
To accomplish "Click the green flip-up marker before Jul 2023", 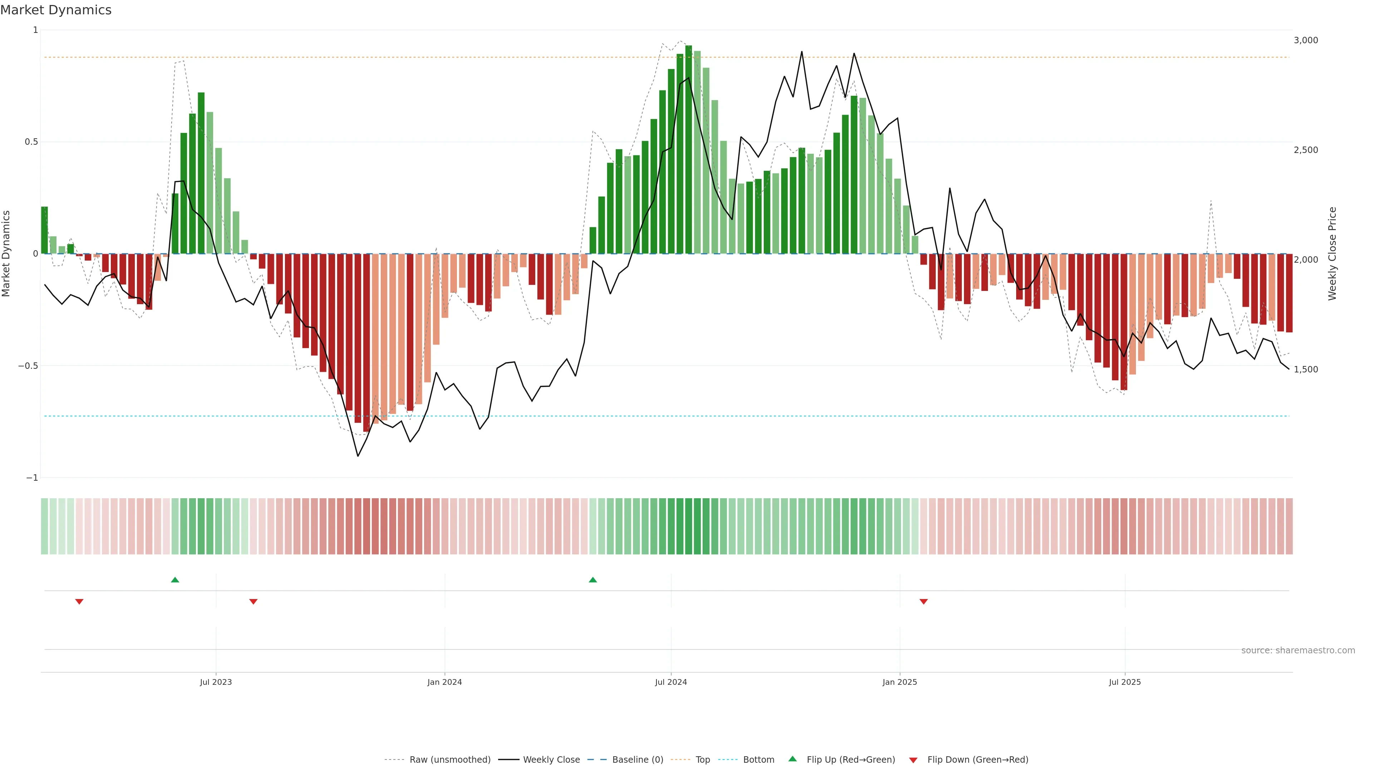I will [x=175, y=580].
